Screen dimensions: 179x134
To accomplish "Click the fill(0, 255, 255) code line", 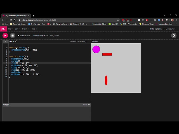I will click(21, 63).
